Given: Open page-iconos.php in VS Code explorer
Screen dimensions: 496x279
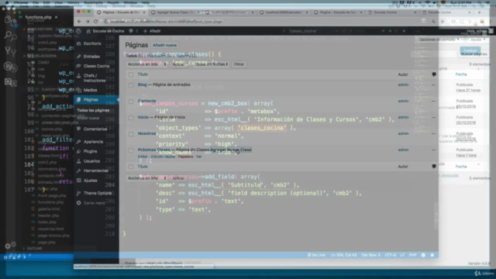Looking at the screenshot, I should point(53,236).
